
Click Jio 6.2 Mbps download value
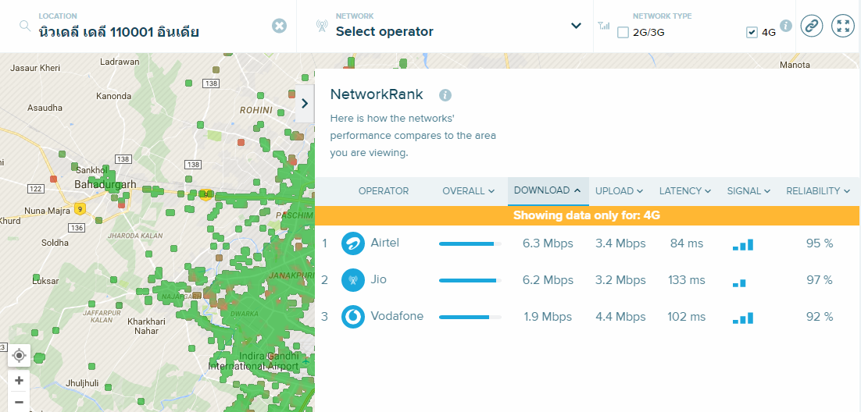pos(548,280)
